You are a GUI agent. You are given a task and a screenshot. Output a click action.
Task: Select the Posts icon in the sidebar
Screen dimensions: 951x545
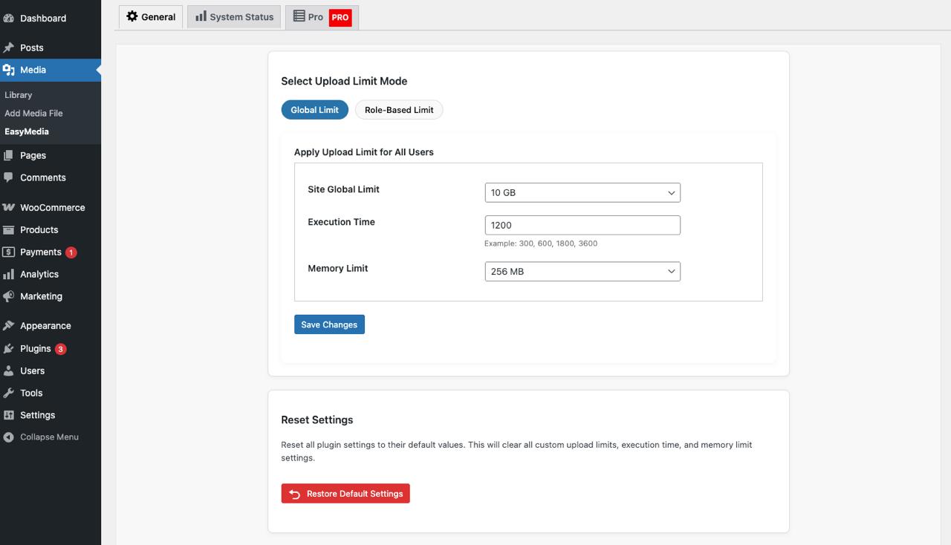click(x=11, y=47)
